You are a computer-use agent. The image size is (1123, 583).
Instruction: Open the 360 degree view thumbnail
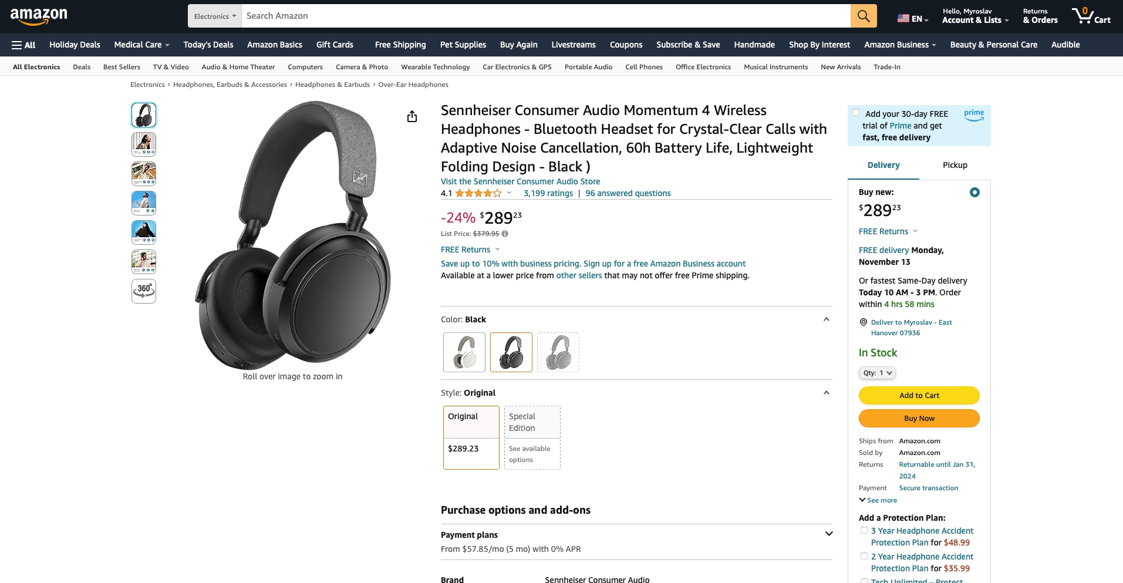[x=144, y=291]
